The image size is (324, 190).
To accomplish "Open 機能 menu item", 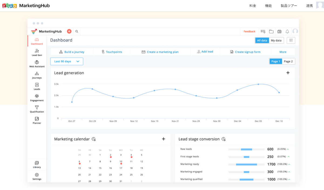I will coord(268,6).
